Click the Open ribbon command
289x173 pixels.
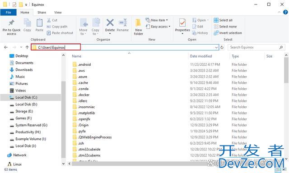tap(200, 20)
